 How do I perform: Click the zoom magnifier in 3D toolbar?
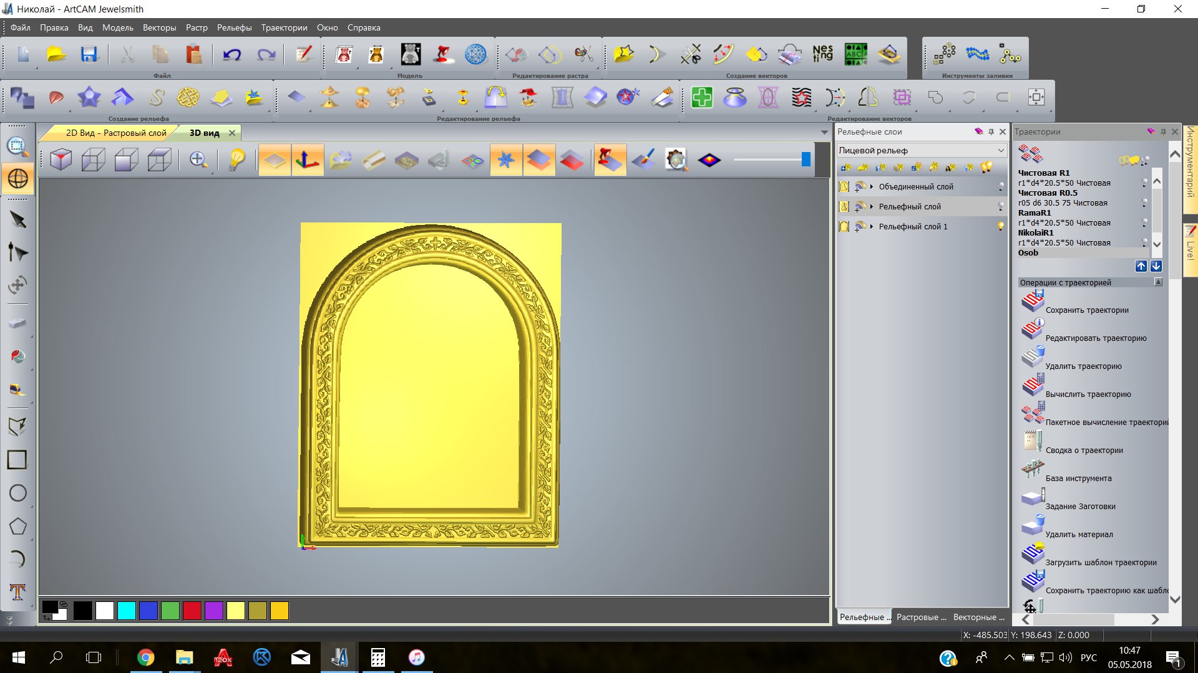198,160
